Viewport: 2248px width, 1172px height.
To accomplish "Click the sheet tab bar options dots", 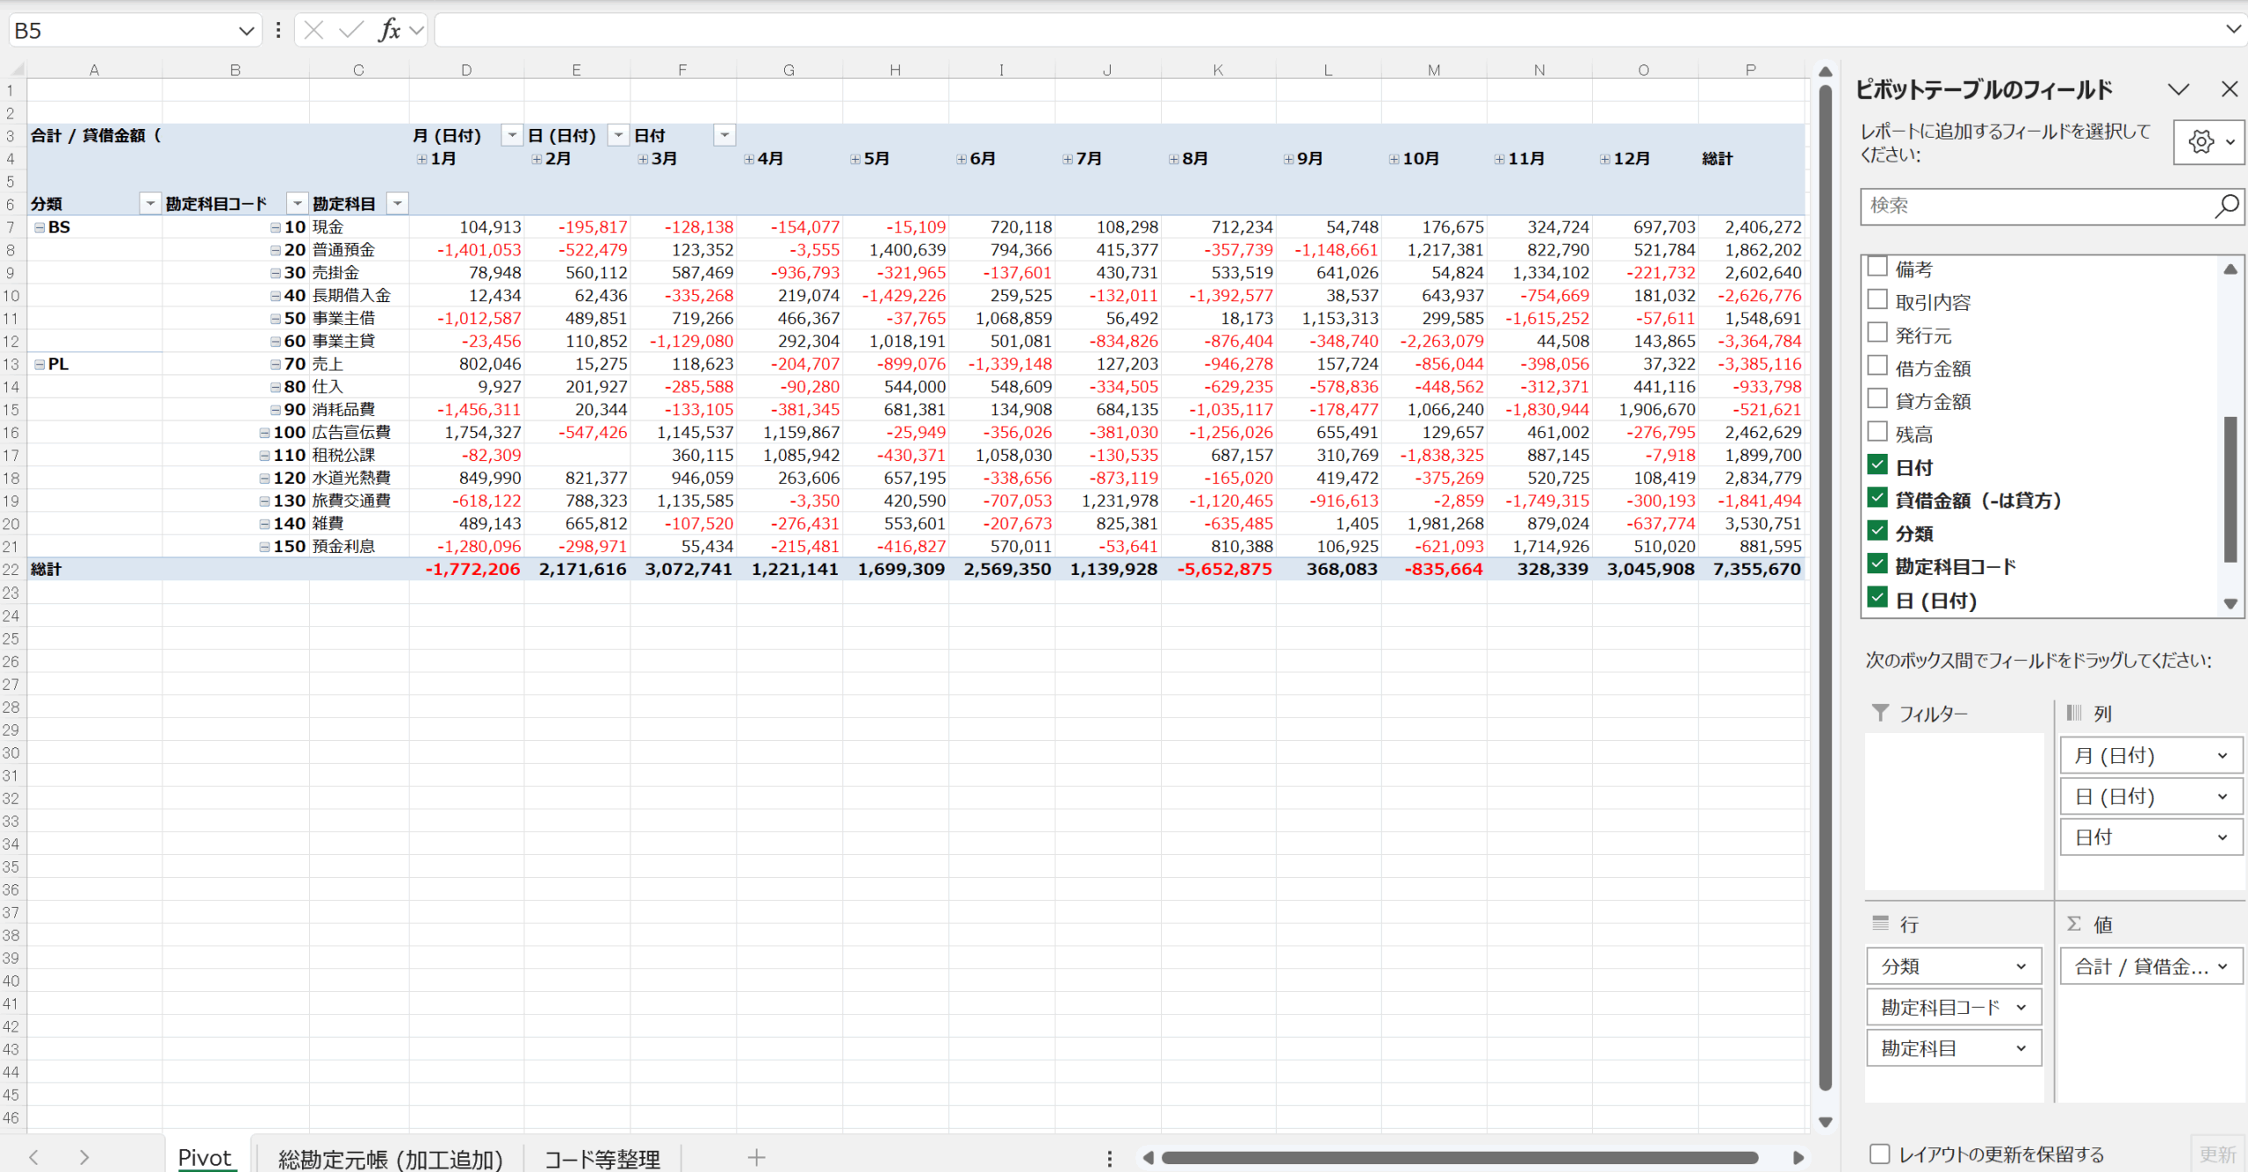I will coord(1110,1159).
